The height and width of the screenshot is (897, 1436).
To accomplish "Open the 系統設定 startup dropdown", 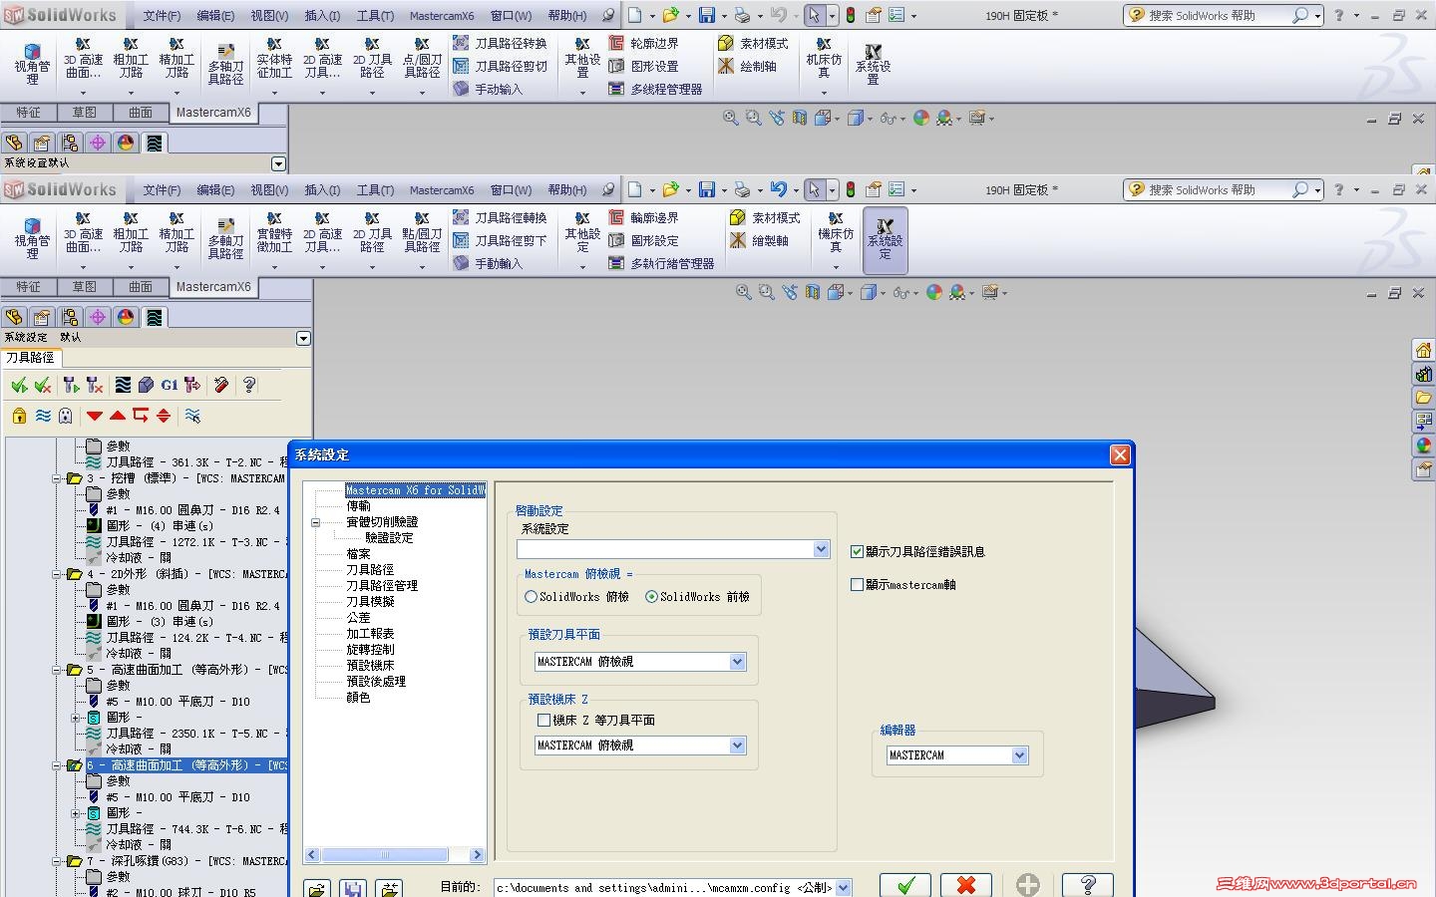I will pyautogui.click(x=821, y=549).
